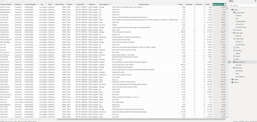Open Profit column filter dropdown
The image size is (257, 122).
211,4
